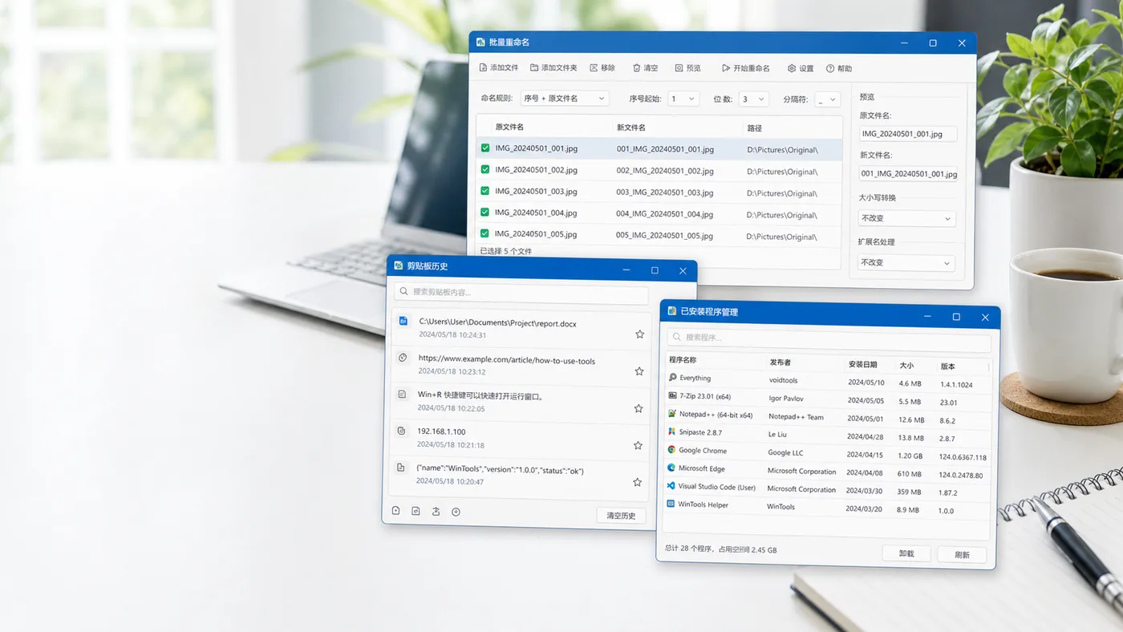The height and width of the screenshot is (632, 1123).
Task: Uncheck IMG_20240501_002.jpg checkbox
Action: 485,169
